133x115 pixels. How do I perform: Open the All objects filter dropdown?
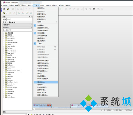coord(31,27)
